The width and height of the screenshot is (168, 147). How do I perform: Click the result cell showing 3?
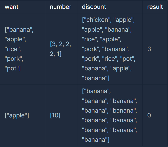pos(155,49)
